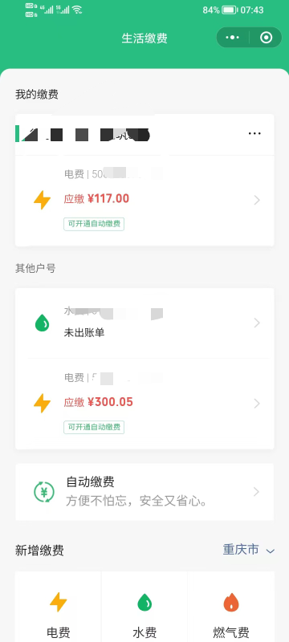The width and height of the screenshot is (289, 642).
Task: Tap the green water drop icon for 未出账单
Action: click(43, 323)
